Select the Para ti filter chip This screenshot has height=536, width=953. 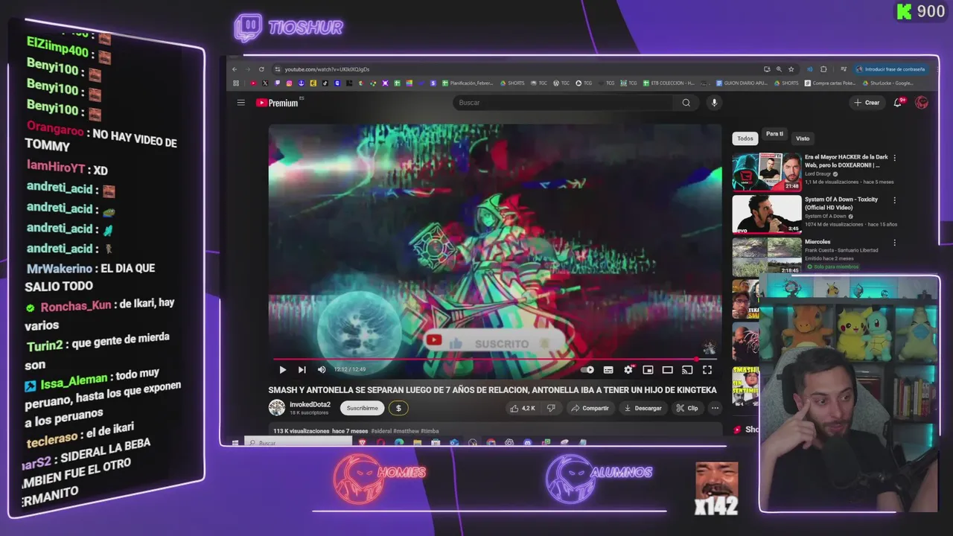click(x=774, y=134)
